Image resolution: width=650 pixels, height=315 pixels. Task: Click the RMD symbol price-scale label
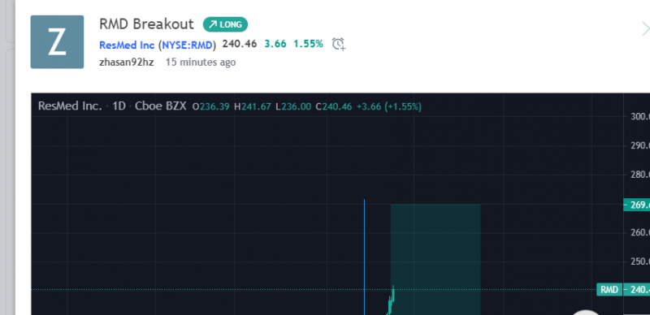(x=609, y=290)
